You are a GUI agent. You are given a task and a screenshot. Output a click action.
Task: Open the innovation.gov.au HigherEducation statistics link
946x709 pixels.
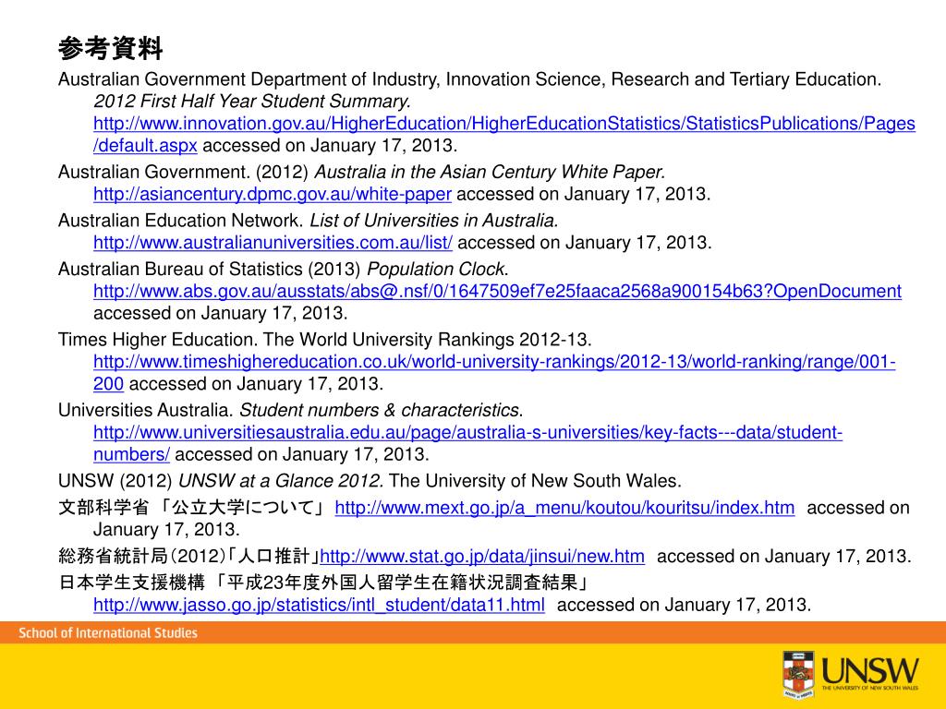point(504,124)
